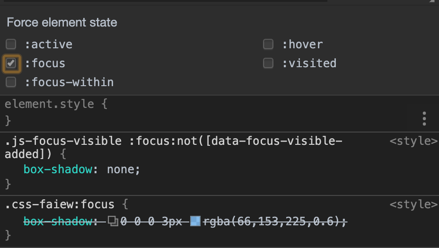Image resolution: width=439 pixels, height=248 pixels.
Task: Open the box-shadow shadow editor icon
Action: click(x=113, y=221)
